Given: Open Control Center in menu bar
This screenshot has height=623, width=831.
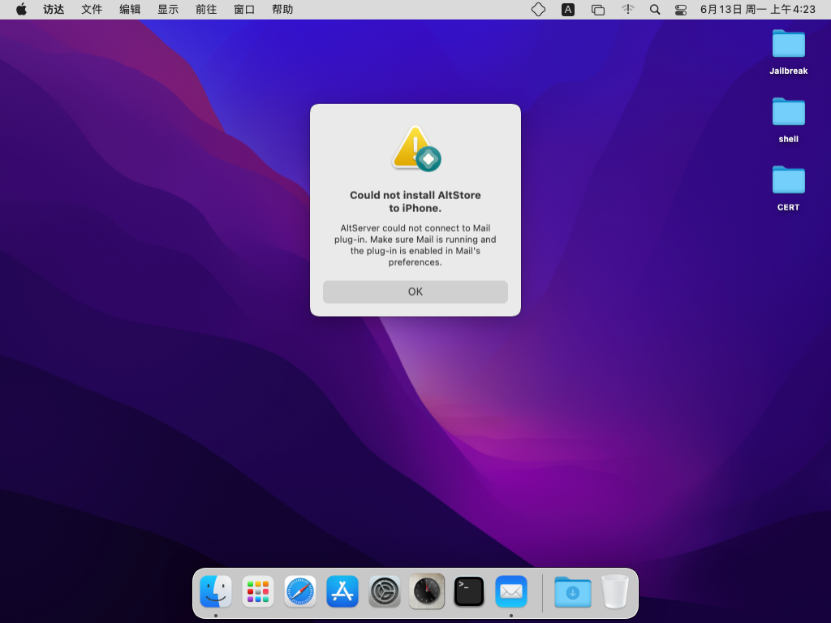Looking at the screenshot, I should coord(681,10).
